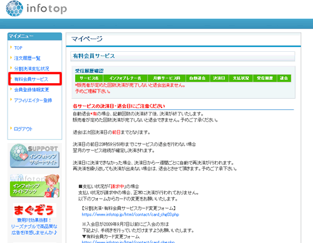Select 有料会員サービス in My Menu
Screen dimensions: 313x243
pos(31,79)
